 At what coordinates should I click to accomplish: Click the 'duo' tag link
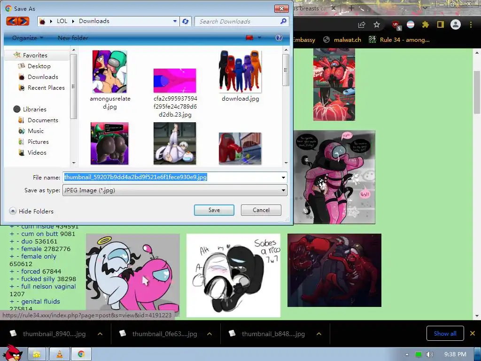click(27, 241)
